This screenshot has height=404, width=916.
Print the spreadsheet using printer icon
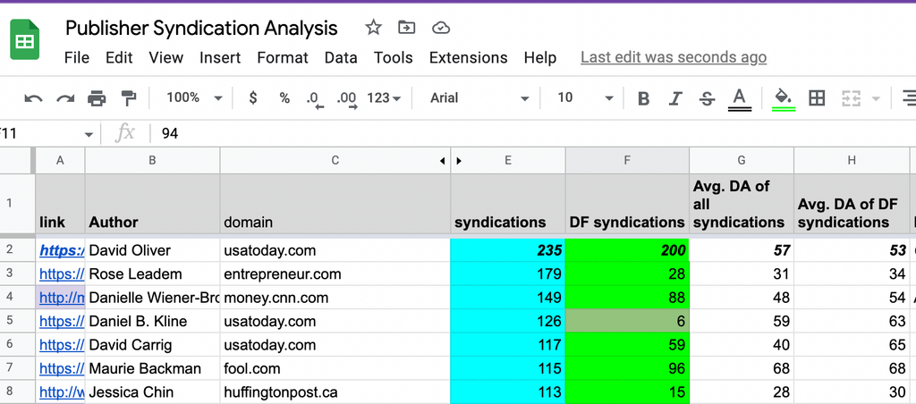pyautogui.click(x=97, y=98)
